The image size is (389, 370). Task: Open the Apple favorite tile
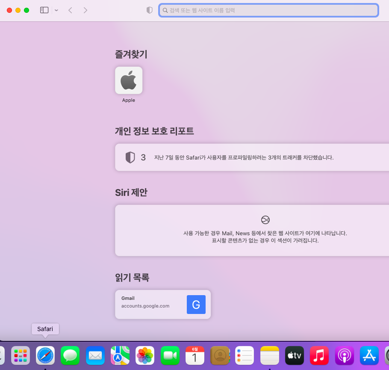click(129, 80)
